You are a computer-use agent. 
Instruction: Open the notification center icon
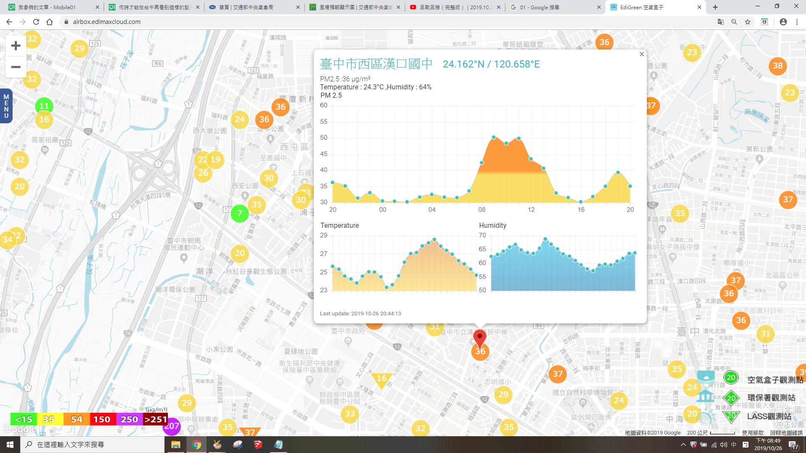[793, 445]
